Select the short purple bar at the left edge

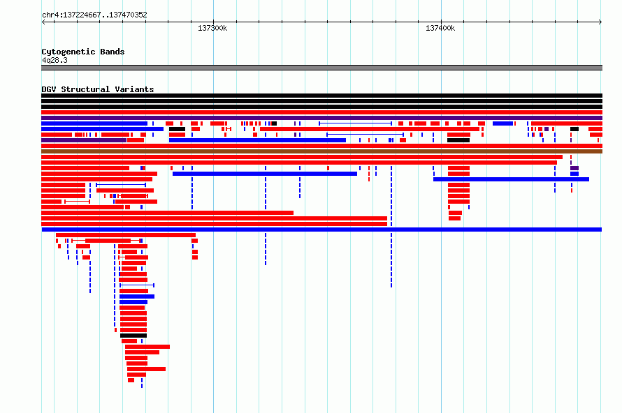[84, 140]
